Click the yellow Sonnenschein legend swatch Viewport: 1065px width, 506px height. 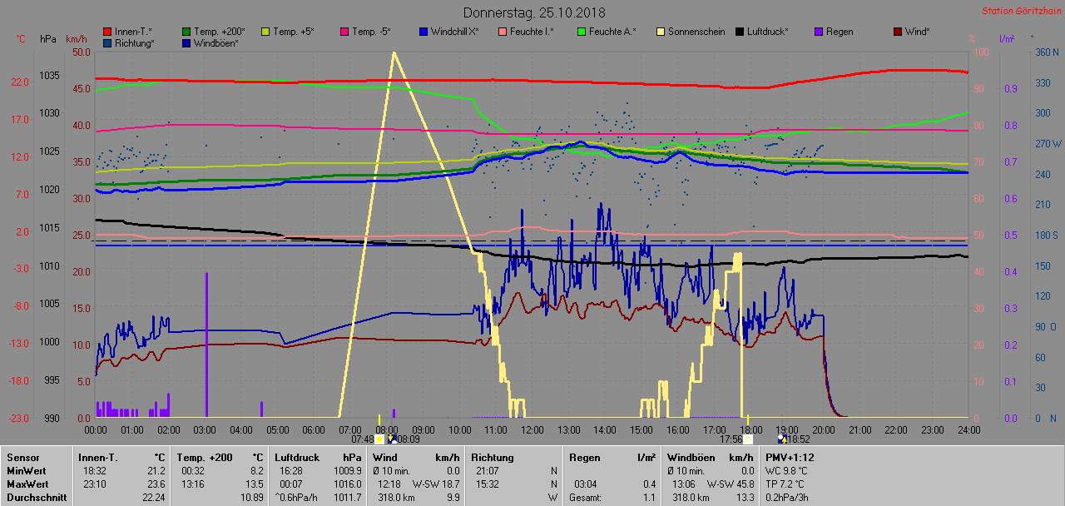(x=661, y=32)
